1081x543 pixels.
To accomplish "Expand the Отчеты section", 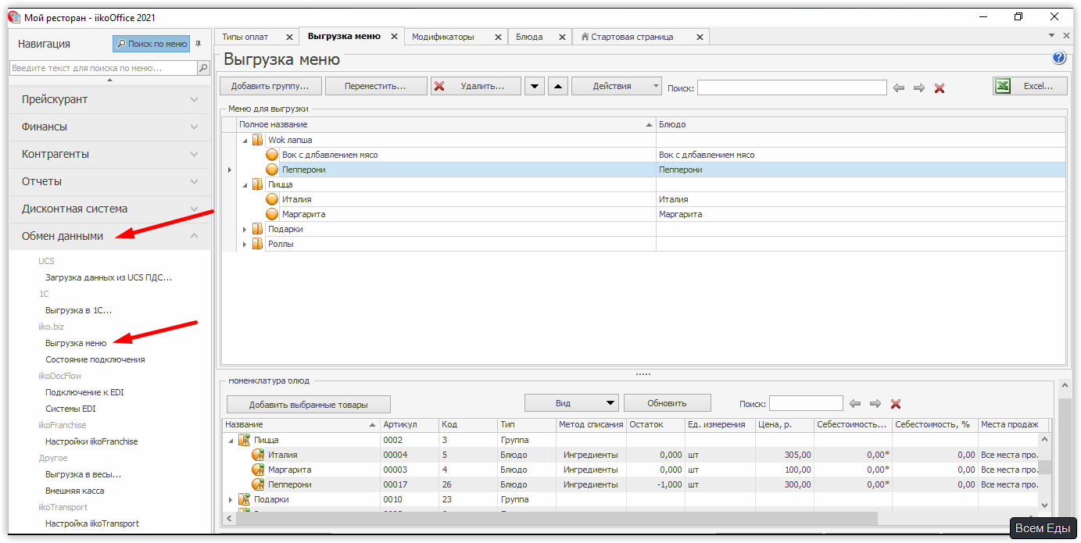I will coord(109,181).
